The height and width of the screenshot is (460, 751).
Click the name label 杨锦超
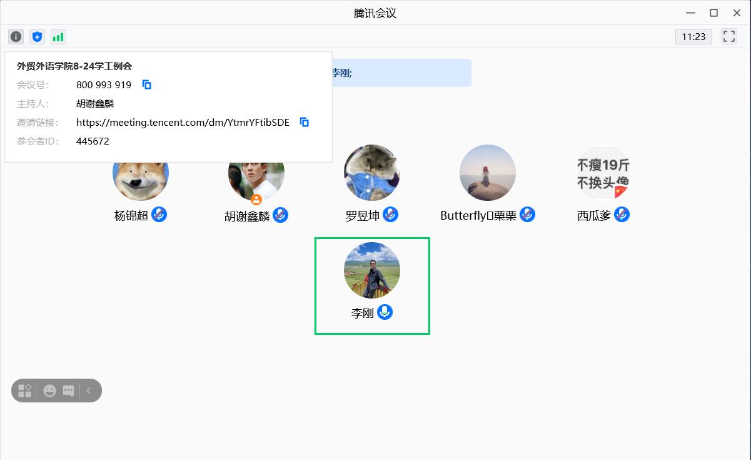(131, 216)
